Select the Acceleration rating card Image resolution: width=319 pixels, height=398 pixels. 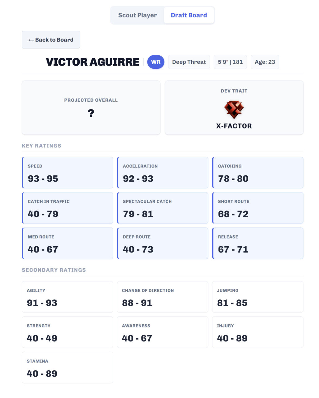point(163,173)
